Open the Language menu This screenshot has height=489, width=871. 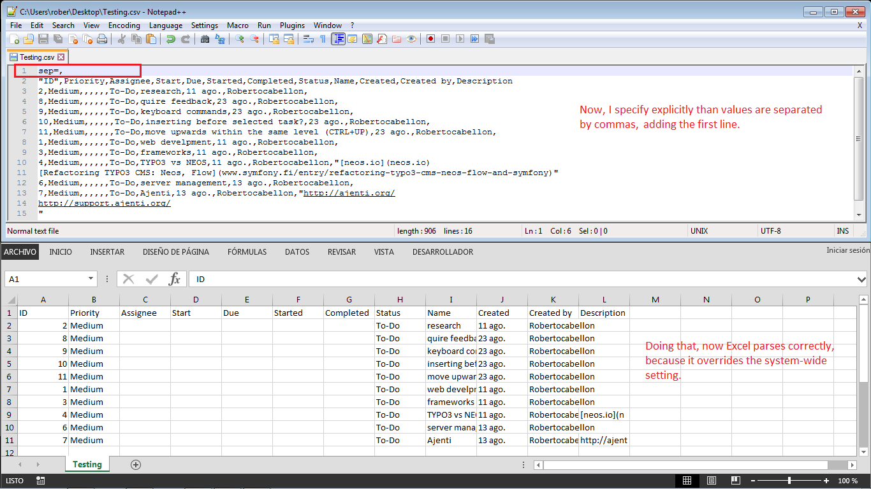166,25
